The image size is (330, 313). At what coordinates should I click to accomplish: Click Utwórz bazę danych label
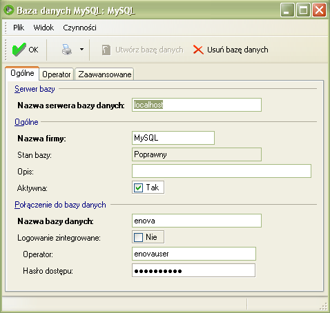click(149, 50)
